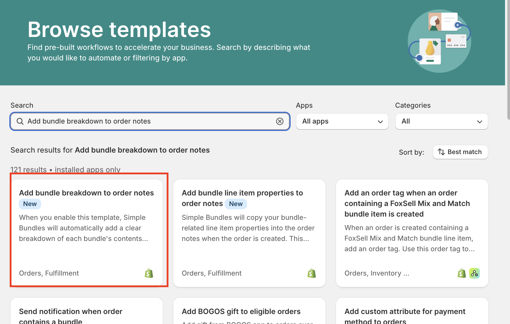
Task: Open Send notification when order contains a bundle
Action: click(x=87, y=311)
